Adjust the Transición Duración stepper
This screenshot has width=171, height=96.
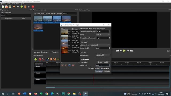109,65
